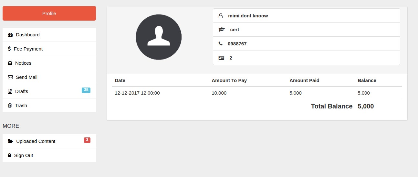Click the 'cert' text
Image resolution: width=418 pixels, height=177 pixels.
(235, 30)
